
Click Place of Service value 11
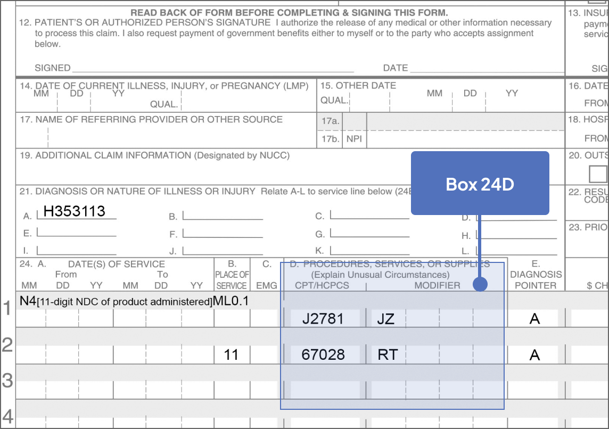point(232,353)
